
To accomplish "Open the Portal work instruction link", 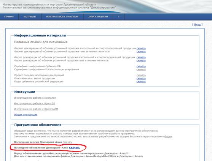I will [35, 98].
